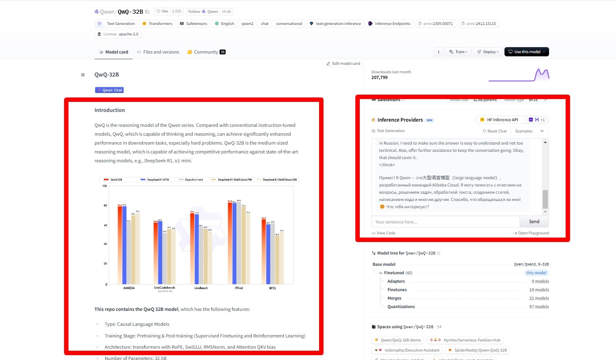
Task: Click the Inference Providers NEW badge
Action: click(429, 120)
